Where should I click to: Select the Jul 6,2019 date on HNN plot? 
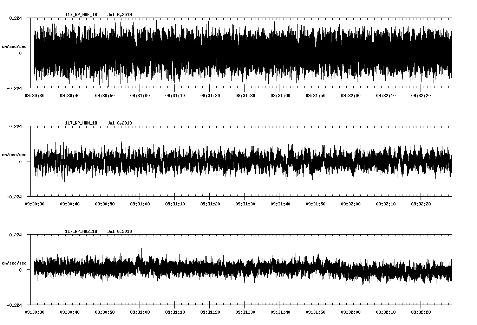(120, 123)
